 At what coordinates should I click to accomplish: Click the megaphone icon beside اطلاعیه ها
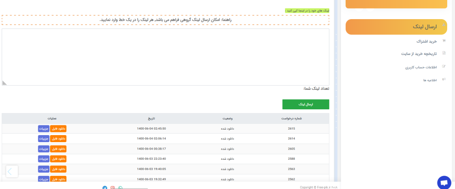click(x=444, y=79)
